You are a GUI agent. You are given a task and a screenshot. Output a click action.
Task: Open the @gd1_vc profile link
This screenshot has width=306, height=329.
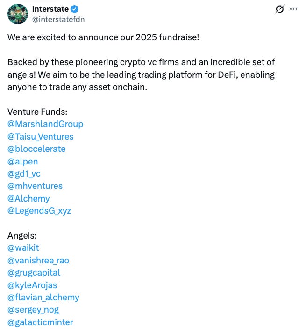tap(24, 174)
